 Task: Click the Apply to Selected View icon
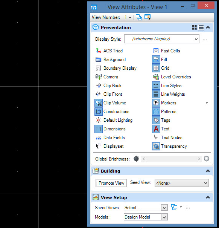click(x=148, y=17)
